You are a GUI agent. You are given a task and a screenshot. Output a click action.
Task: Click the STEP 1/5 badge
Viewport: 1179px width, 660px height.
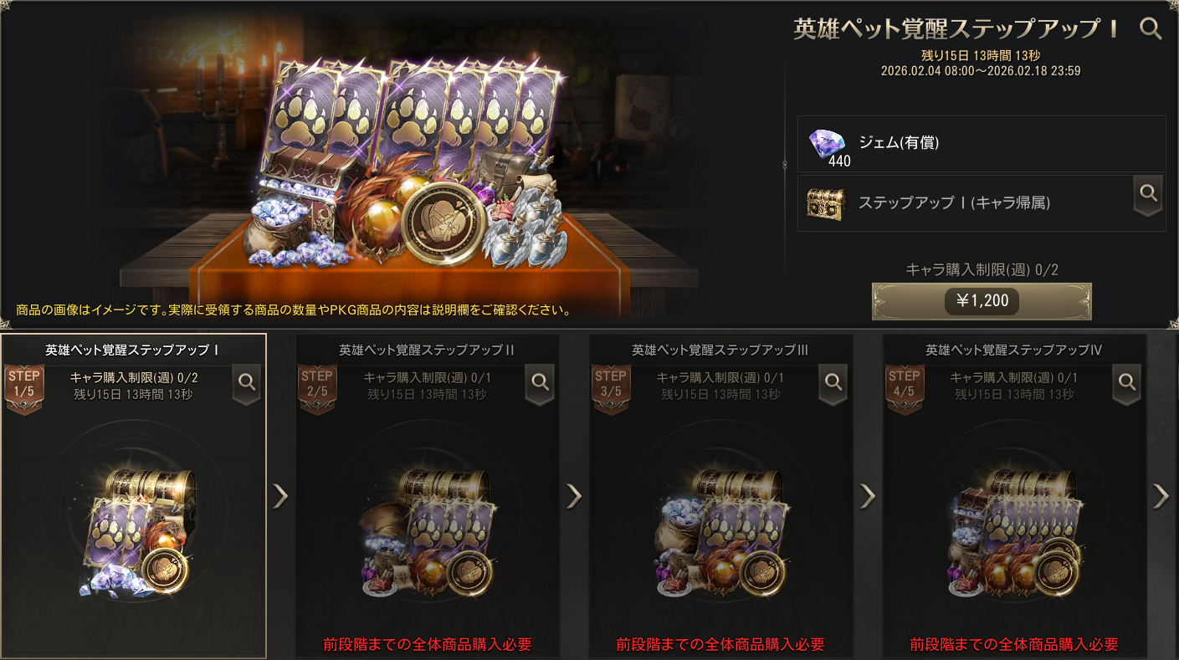(23, 388)
